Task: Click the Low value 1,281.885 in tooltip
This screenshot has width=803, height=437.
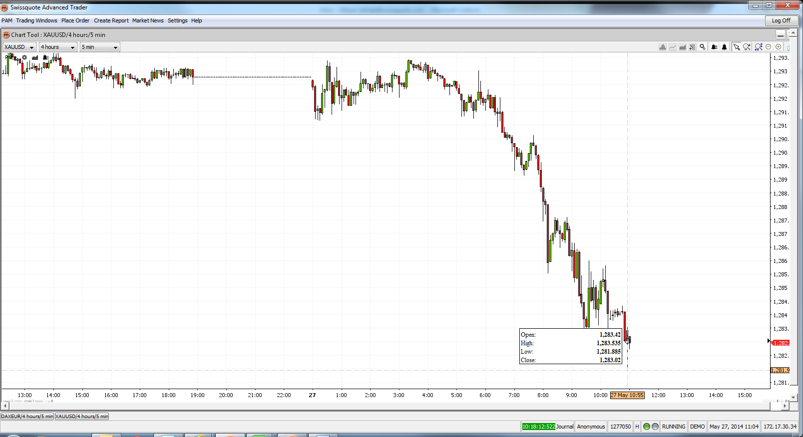Action: [608, 352]
